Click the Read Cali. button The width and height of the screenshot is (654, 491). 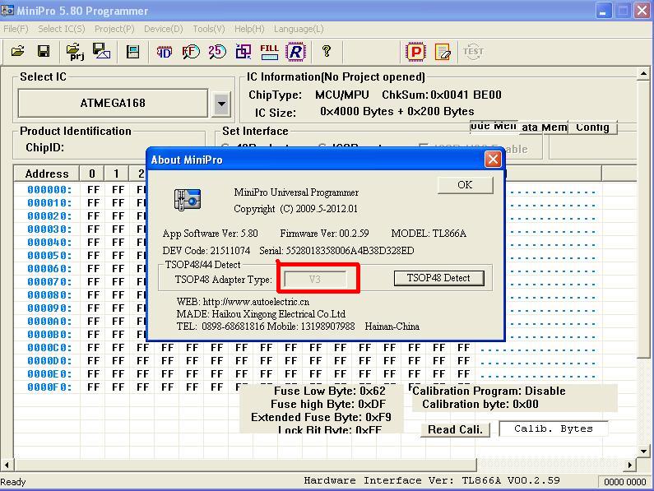point(455,429)
